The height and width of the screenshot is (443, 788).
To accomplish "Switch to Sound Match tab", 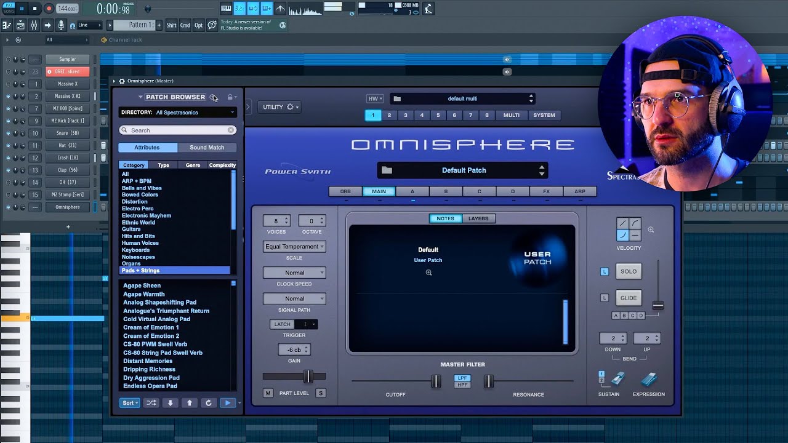I will point(207,148).
